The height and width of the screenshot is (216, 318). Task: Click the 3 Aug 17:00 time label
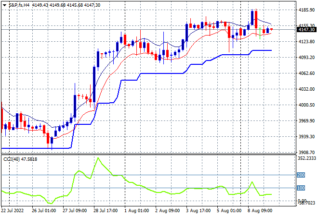[x=199, y=211]
